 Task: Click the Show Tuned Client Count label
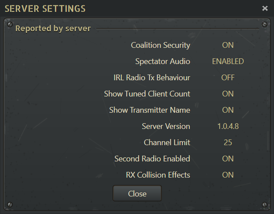tap(147, 94)
